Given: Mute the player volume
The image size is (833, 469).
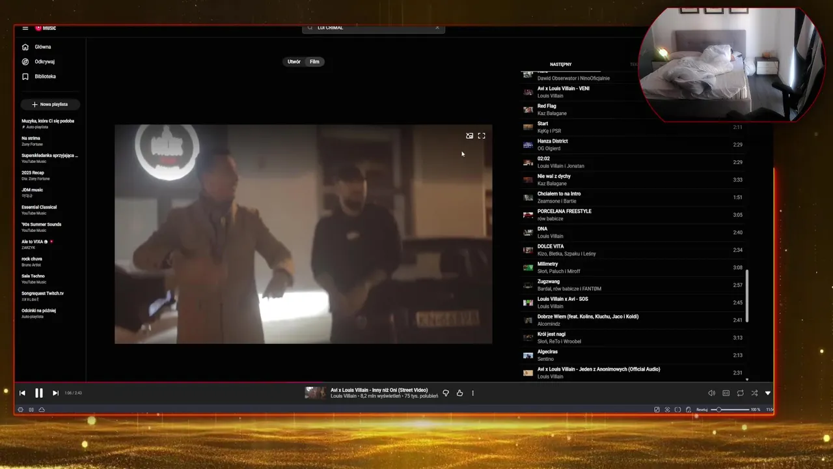Looking at the screenshot, I should pyautogui.click(x=711, y=393).
